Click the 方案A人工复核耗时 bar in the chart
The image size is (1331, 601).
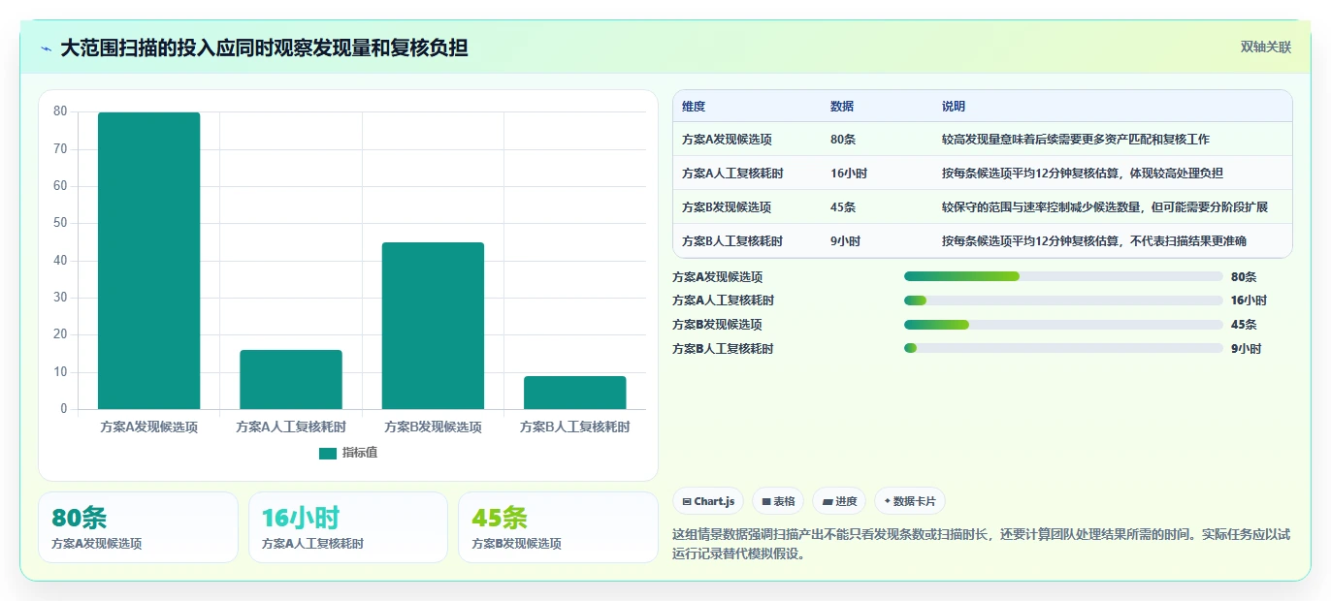pos(291,379)
